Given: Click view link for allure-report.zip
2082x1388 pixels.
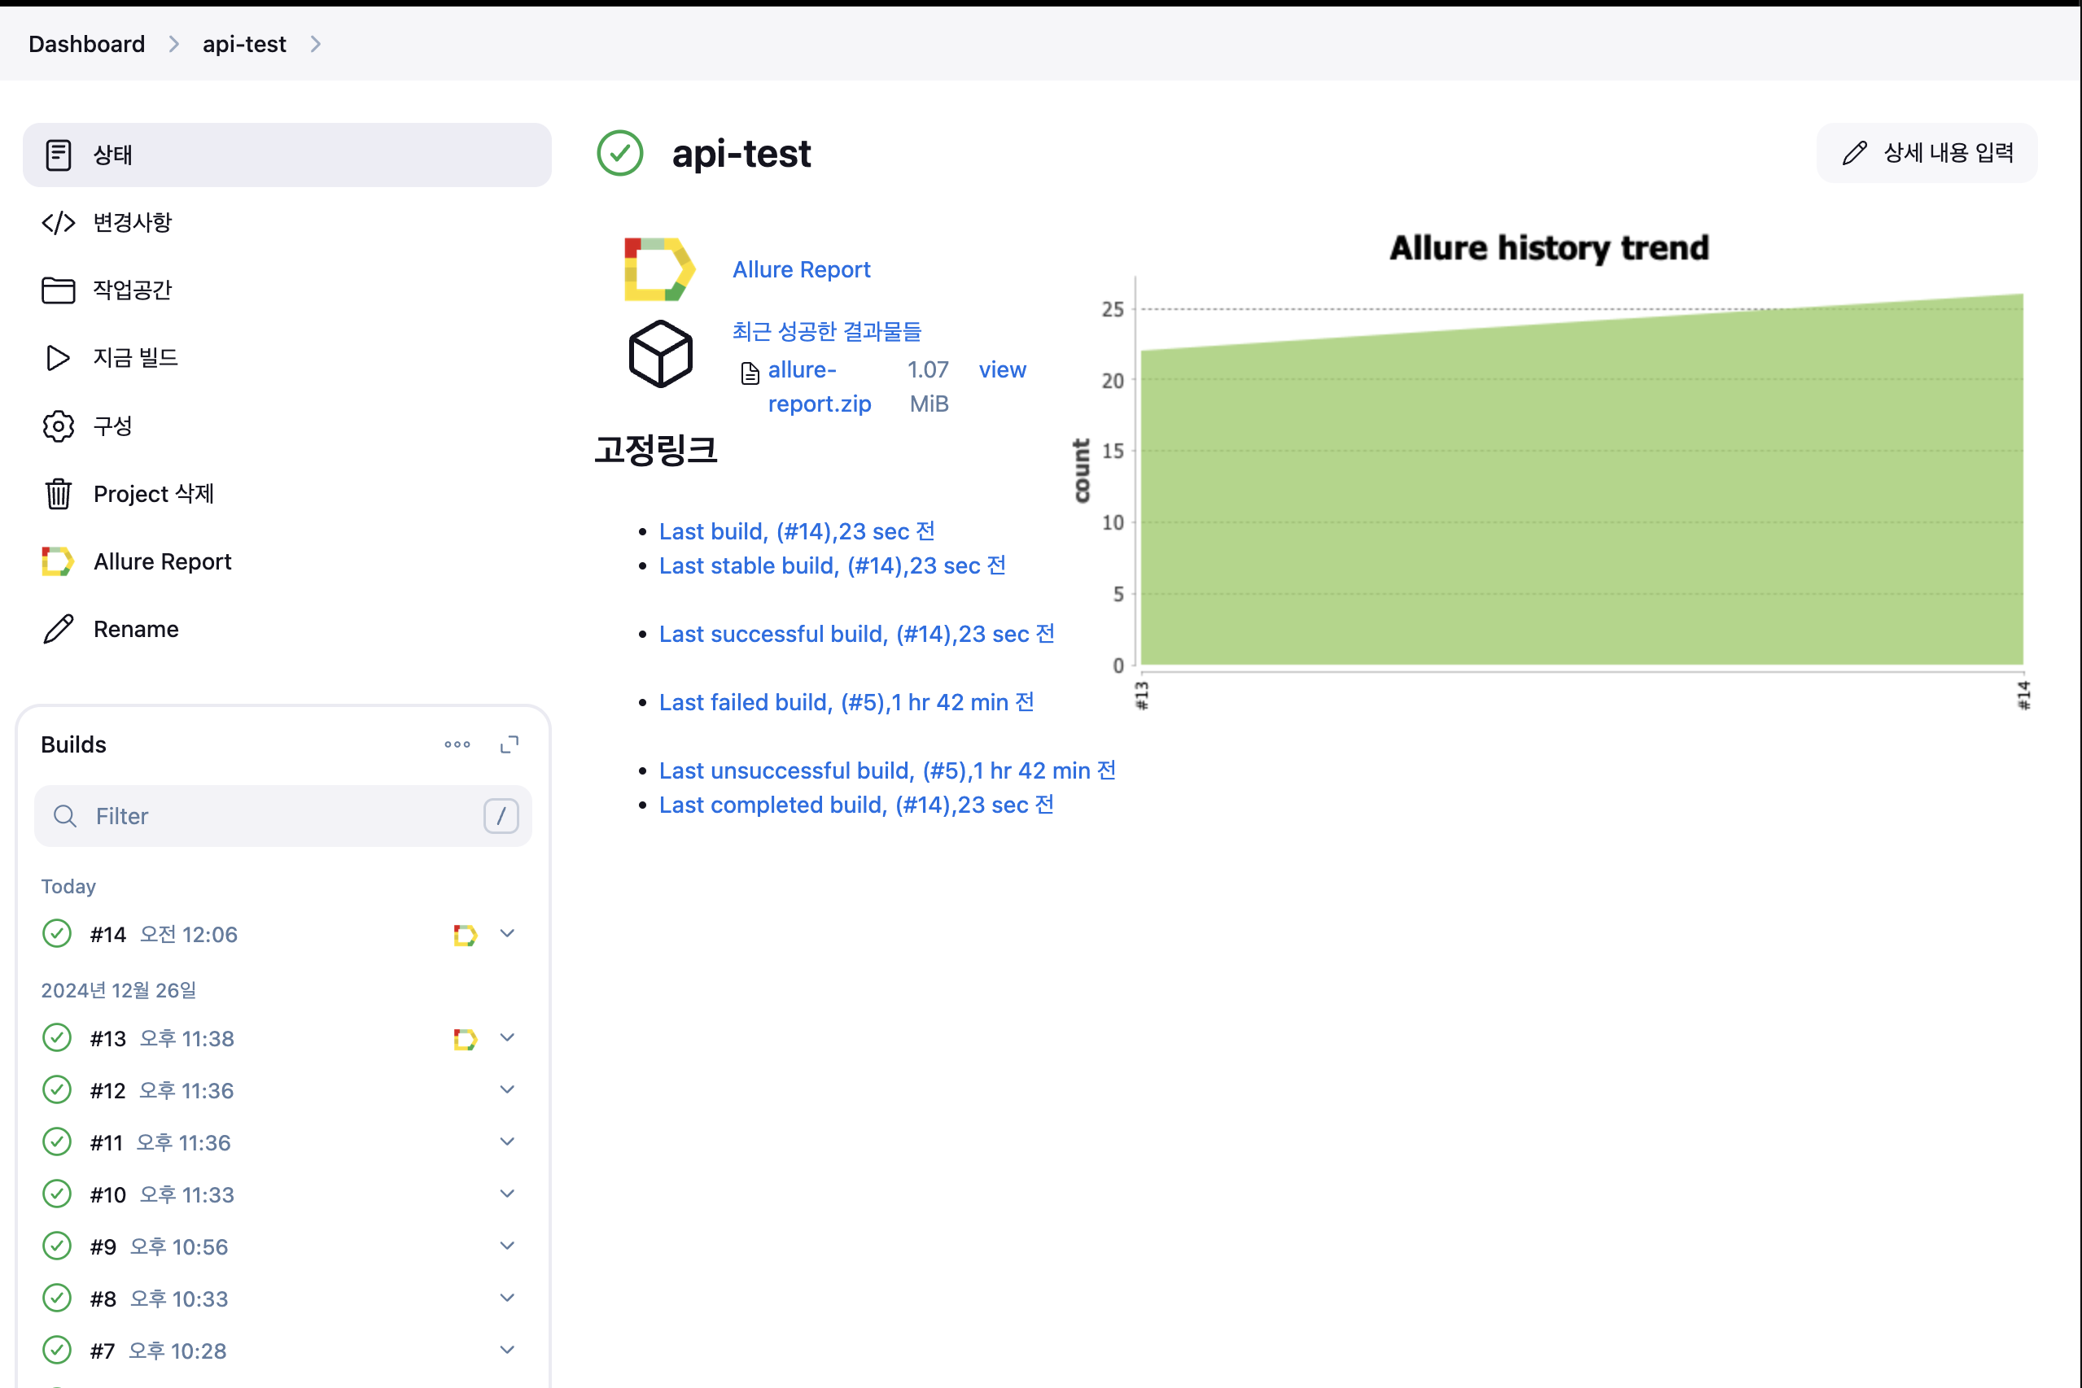Looking at the screenshot, I should [x=1003, y=370].
